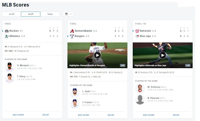Open N. Pearson player name
200x121 pixels.
153,98
